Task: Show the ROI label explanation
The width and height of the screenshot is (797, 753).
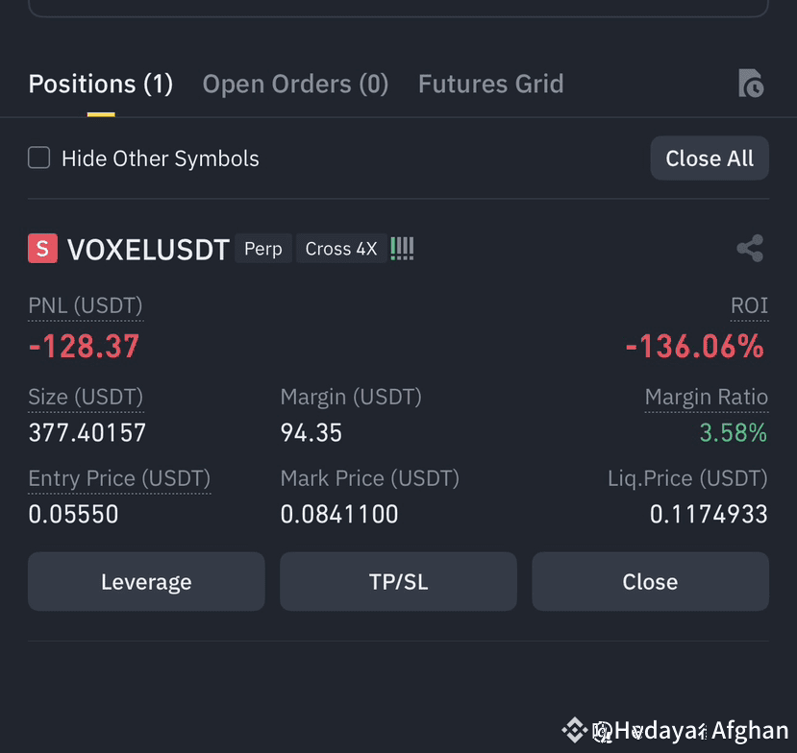Action: point(749,305)
